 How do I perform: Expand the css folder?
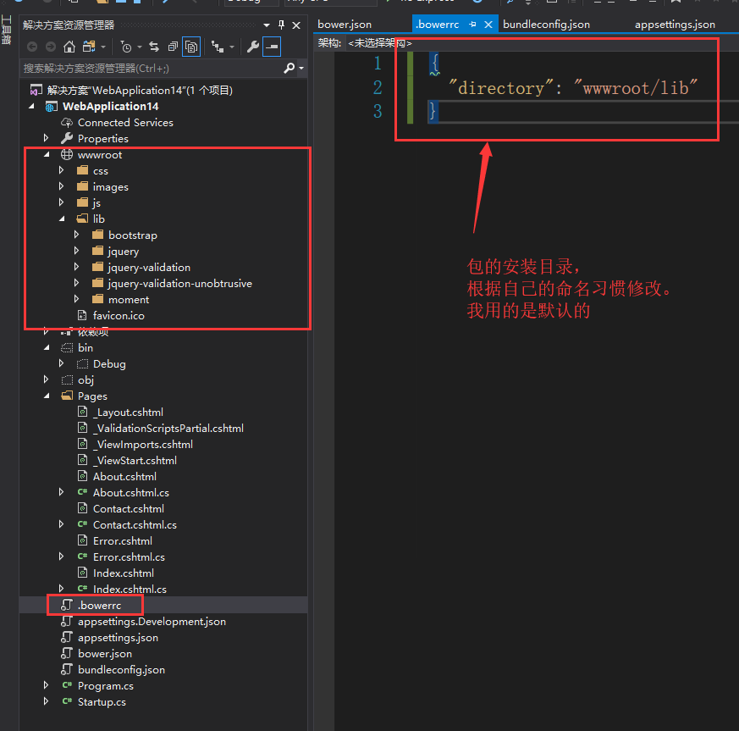(x=61, y=170)
